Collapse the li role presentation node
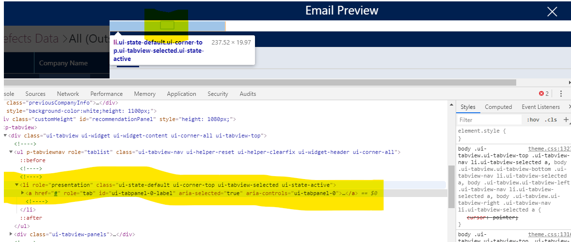Screen dimensions: 571x242 tap(17, 185)
